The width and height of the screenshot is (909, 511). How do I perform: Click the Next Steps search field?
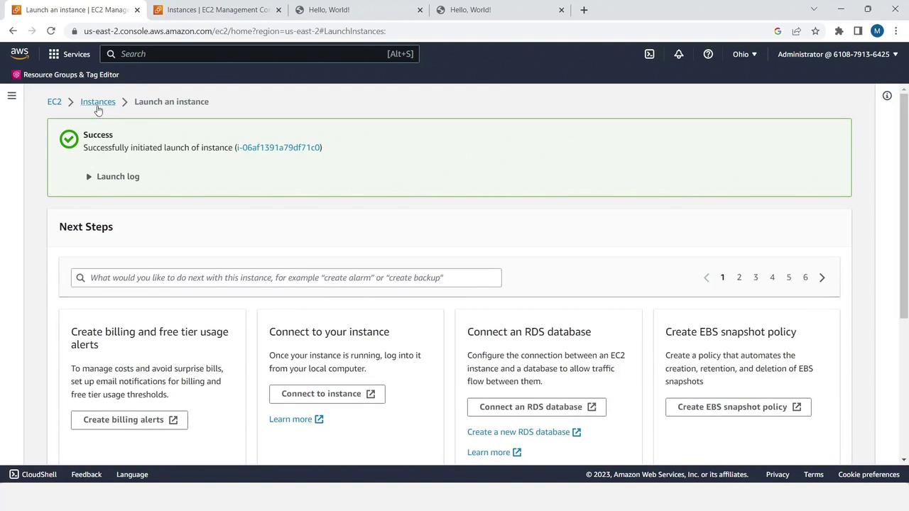pyautogui.click(x=286, y=278)
